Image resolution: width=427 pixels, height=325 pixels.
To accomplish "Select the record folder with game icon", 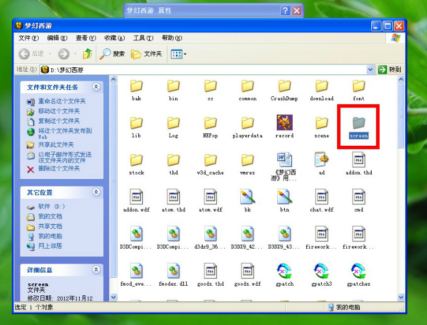I will point(285,126).
